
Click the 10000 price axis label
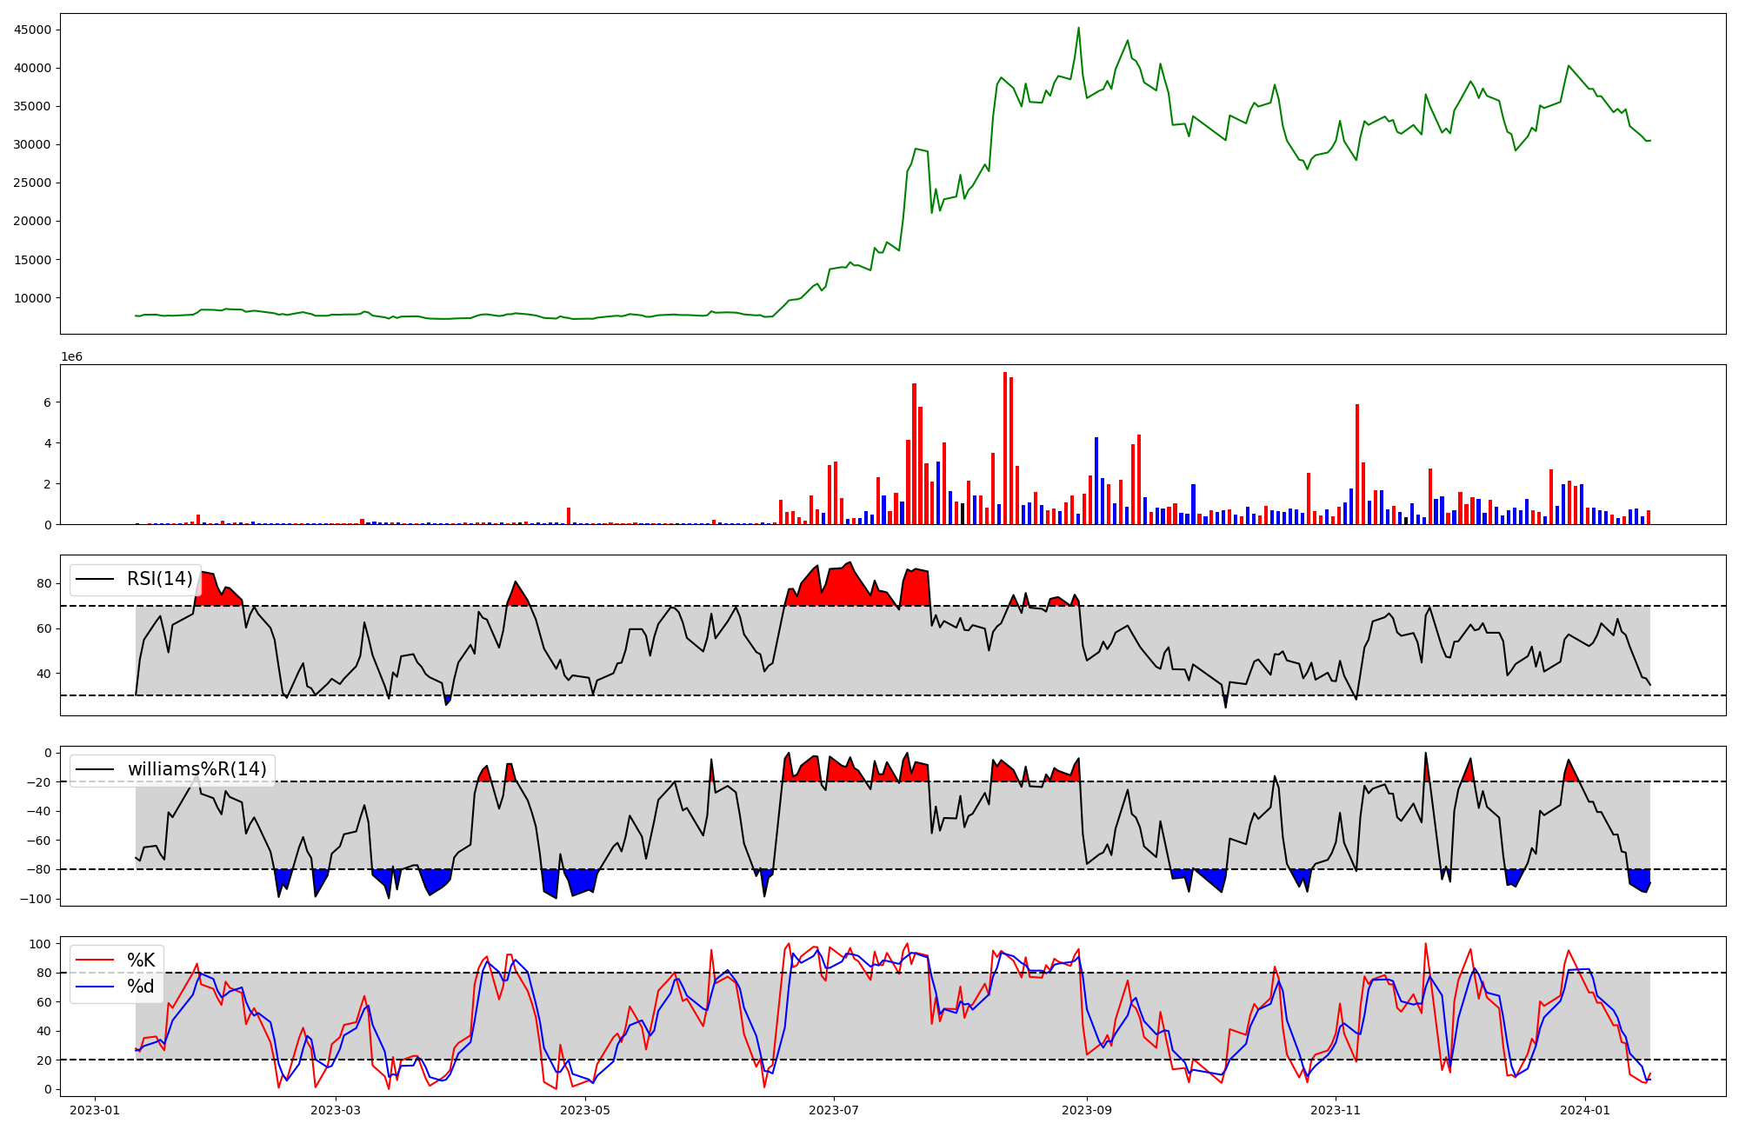tap(33, 298)
